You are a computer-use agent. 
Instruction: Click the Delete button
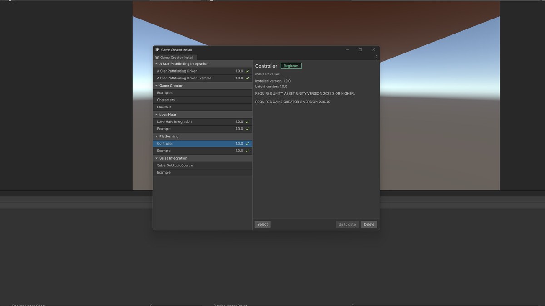(369, 224)
